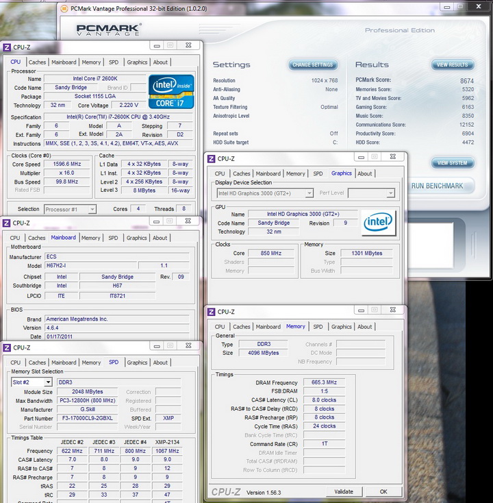Open Graphics tab in the CPU window
Screen dimensions: 493x503
pos(137,62)
